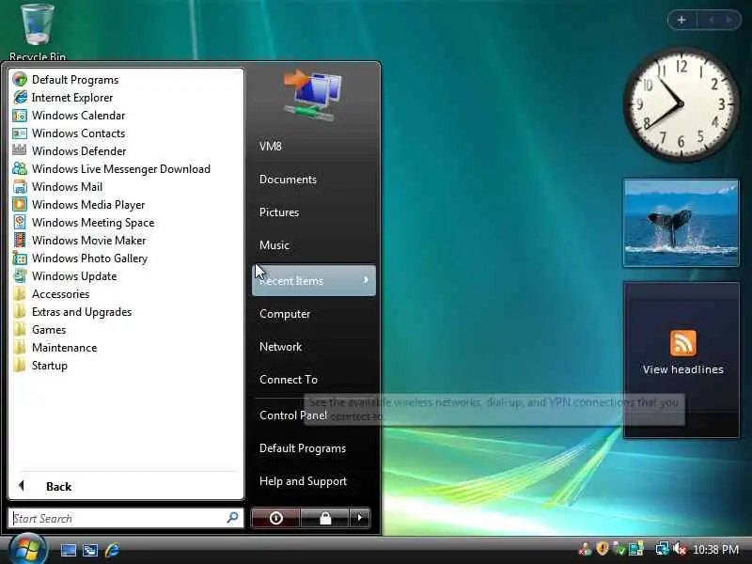Open Windows Photo Gallery icon
This screenshot has height=564, width=752.
(20, 258)
